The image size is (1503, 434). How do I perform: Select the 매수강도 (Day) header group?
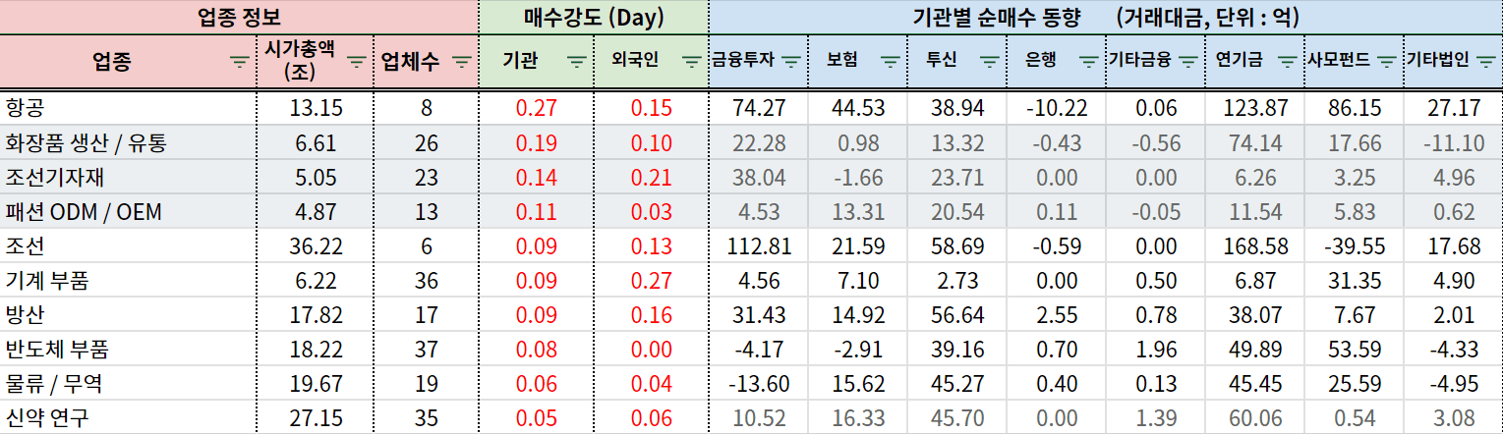(594, 17)
